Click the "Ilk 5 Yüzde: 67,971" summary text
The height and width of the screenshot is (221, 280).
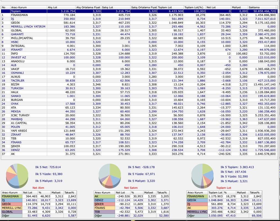point(142,174)
